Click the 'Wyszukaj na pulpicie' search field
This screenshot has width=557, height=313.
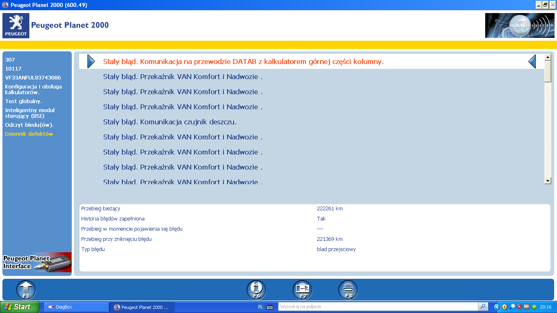pyautogui.click(x=378, y=306)
